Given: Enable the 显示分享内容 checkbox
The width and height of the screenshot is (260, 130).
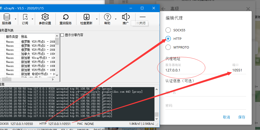Looking at the screenshot, I should click(62, 35).
